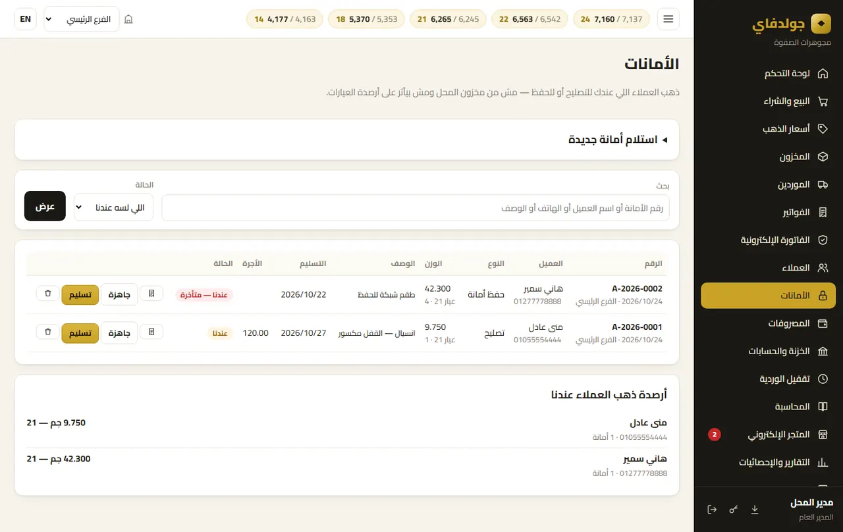The width and height of the screenshot is (843, 532).
Task: Click the logout icon in sidebar footer
Action: tap(712, 510)
